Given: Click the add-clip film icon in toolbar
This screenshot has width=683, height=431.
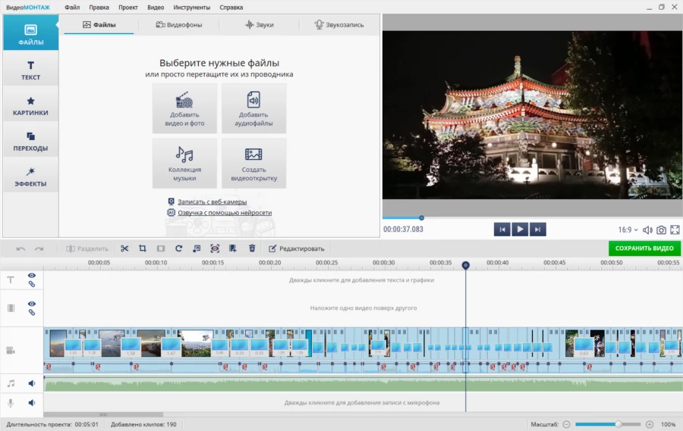Looking at the screenshot, I should point(233,248).
